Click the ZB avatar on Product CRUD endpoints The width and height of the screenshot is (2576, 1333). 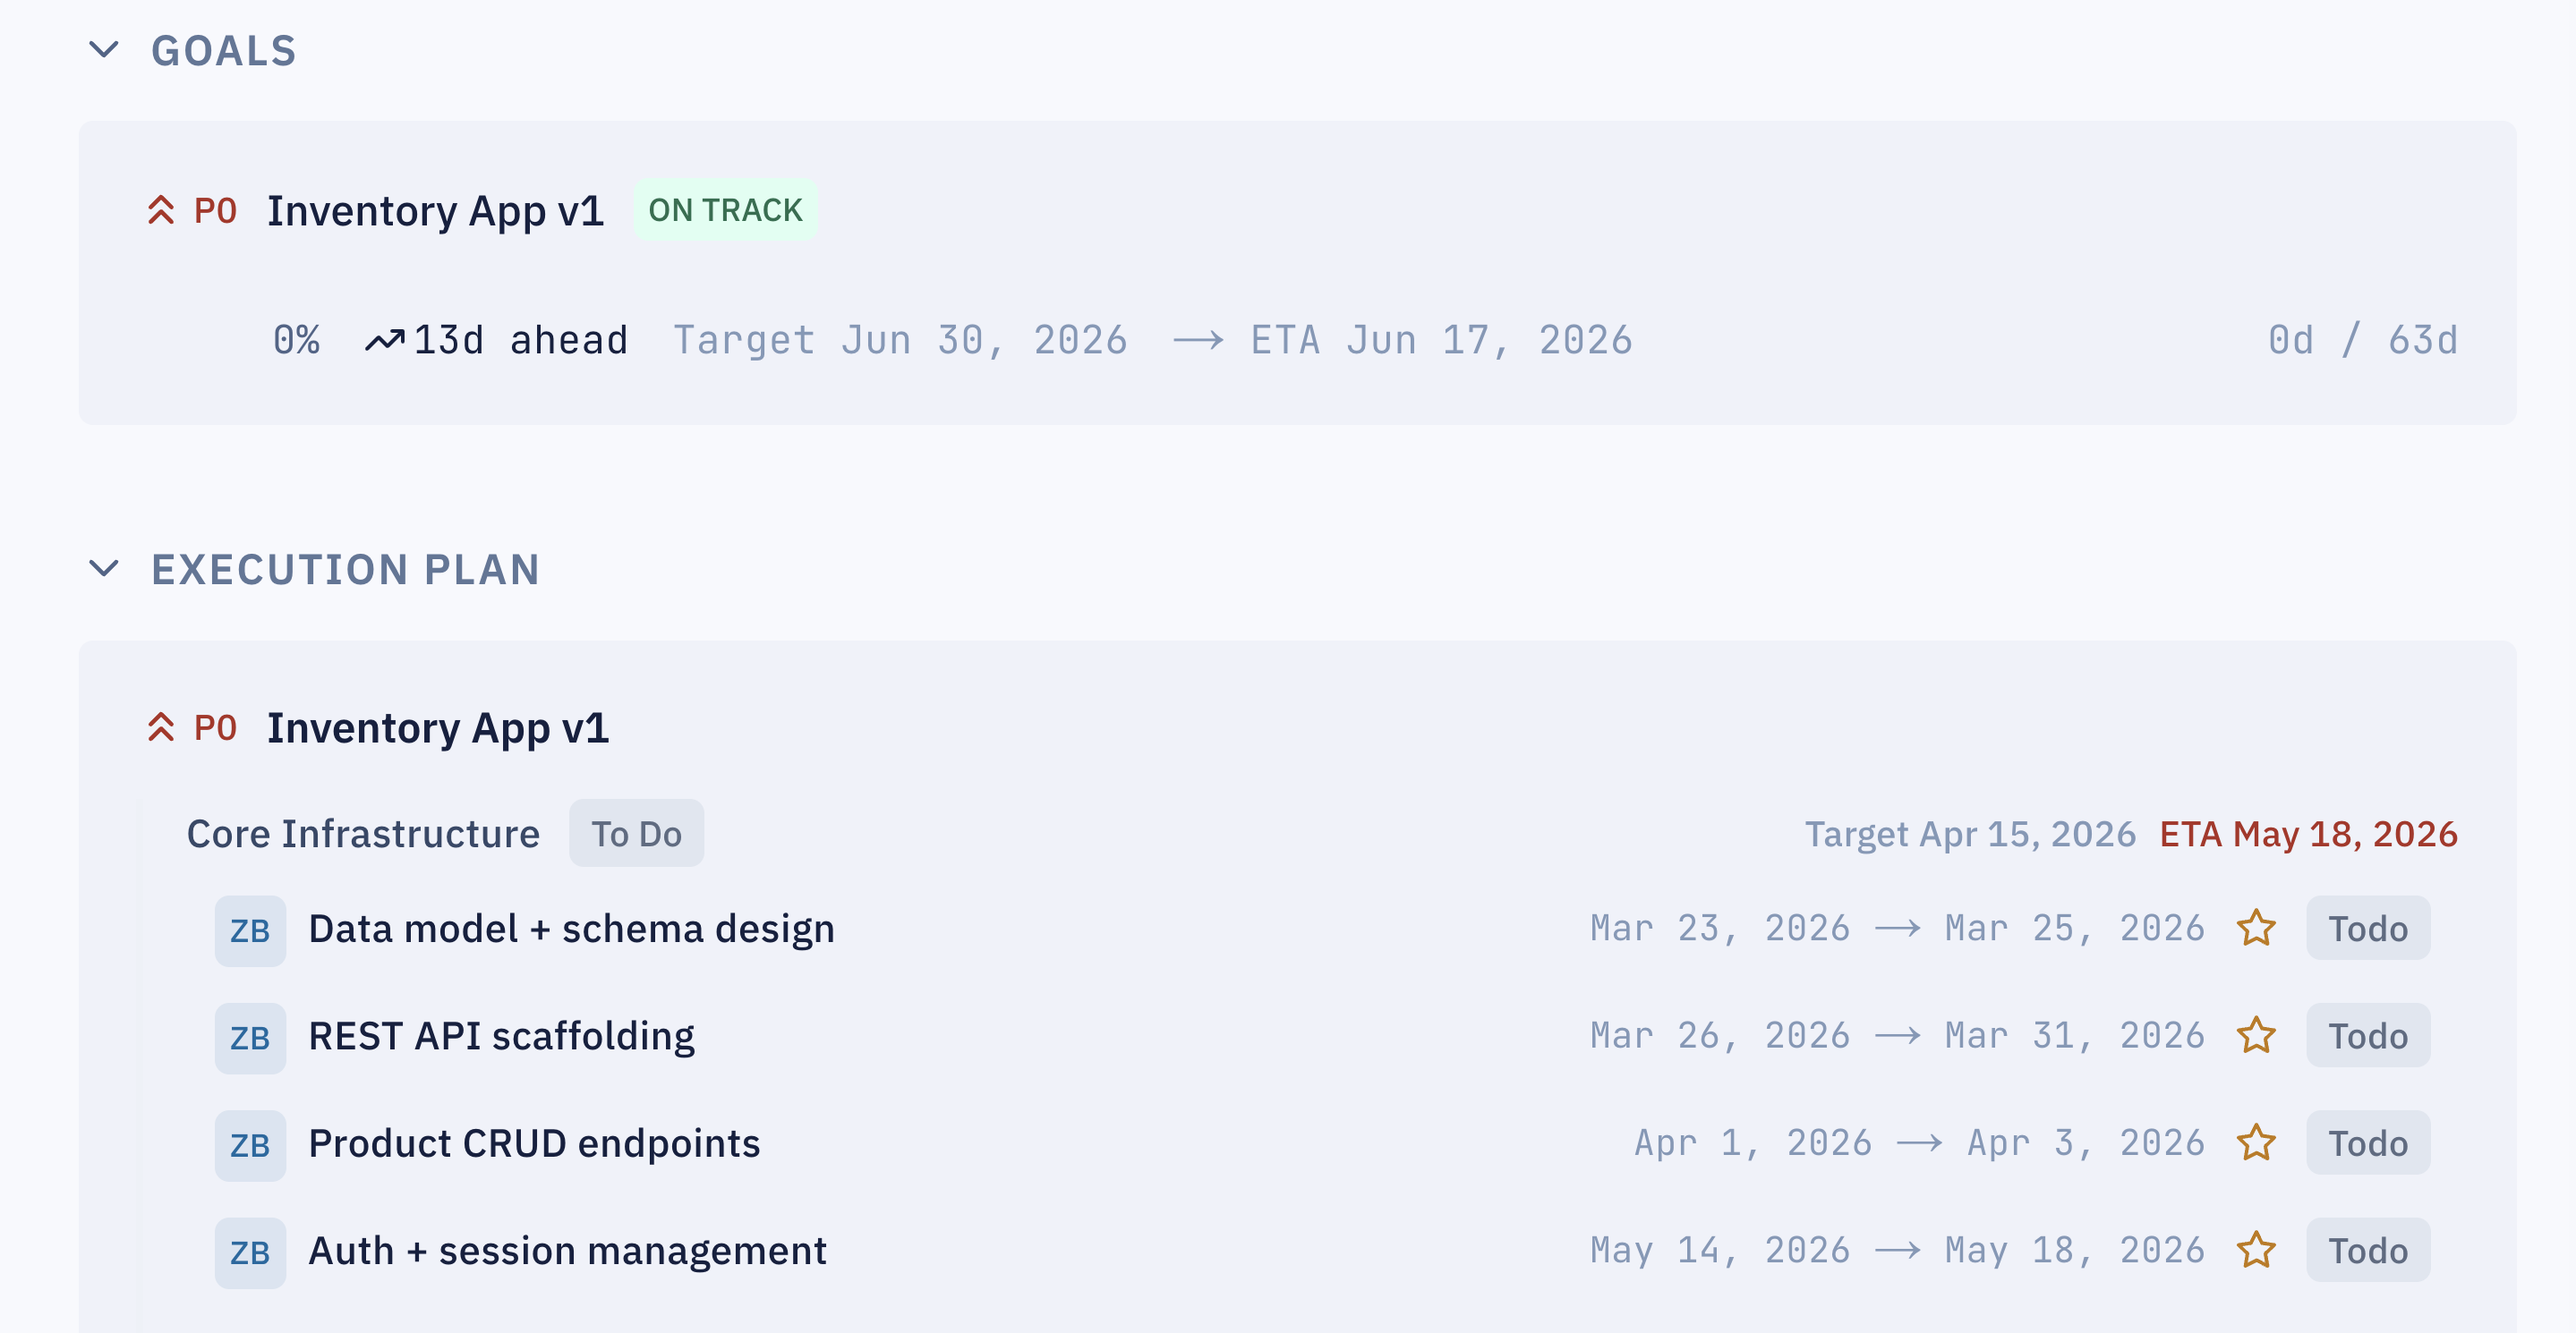click(249, 1143)
